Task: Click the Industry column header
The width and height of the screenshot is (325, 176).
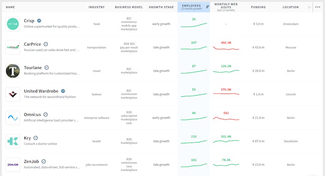Action: coord(96,7)
